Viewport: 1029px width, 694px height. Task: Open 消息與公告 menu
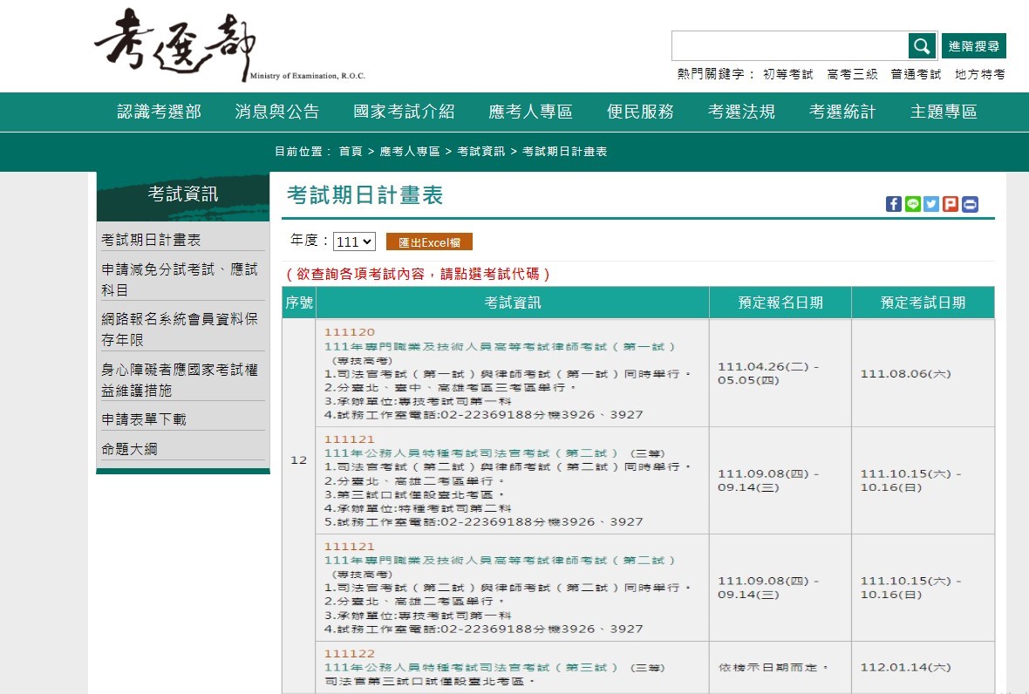pyautogui.click(x=277, y=112)
